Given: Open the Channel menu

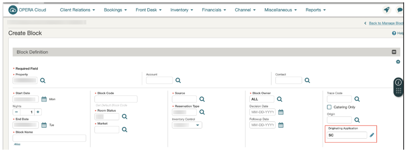Looking at the screenshot, I should tap(245, 10).
